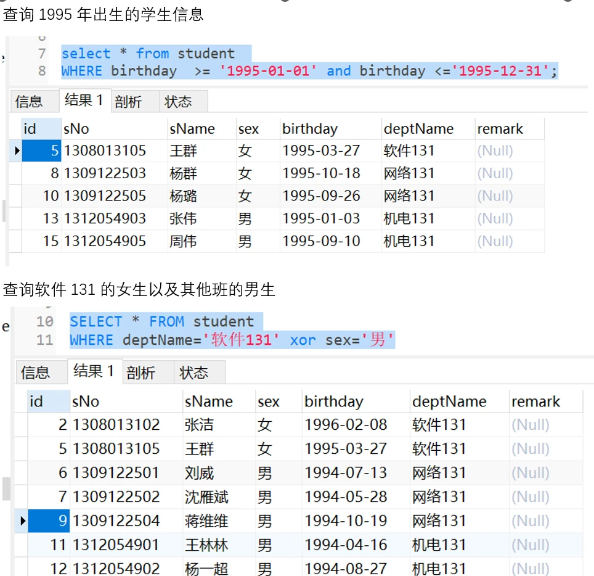Place cursor on SQL line 8 WHERE clause

[x=81, y=71]
